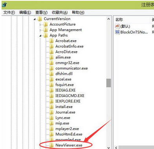Select the mplayer2.exe key label
The height and width of the screenshot is (149, 154).
[x=67, y=129]
